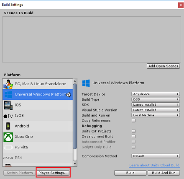Image resolution: width=184 pixels, height=179 pixels.
Task: Select the iOS platform row
Action: click(x=38, y=105)
